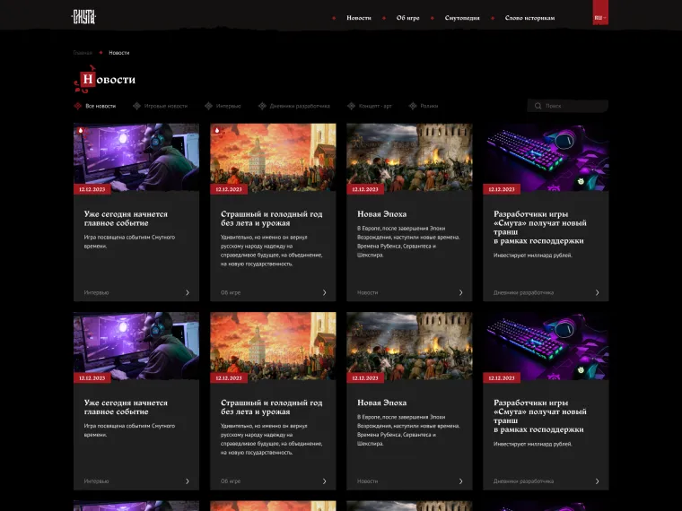Click second-row Дневники разработчика card arrow

click(597, 481)
